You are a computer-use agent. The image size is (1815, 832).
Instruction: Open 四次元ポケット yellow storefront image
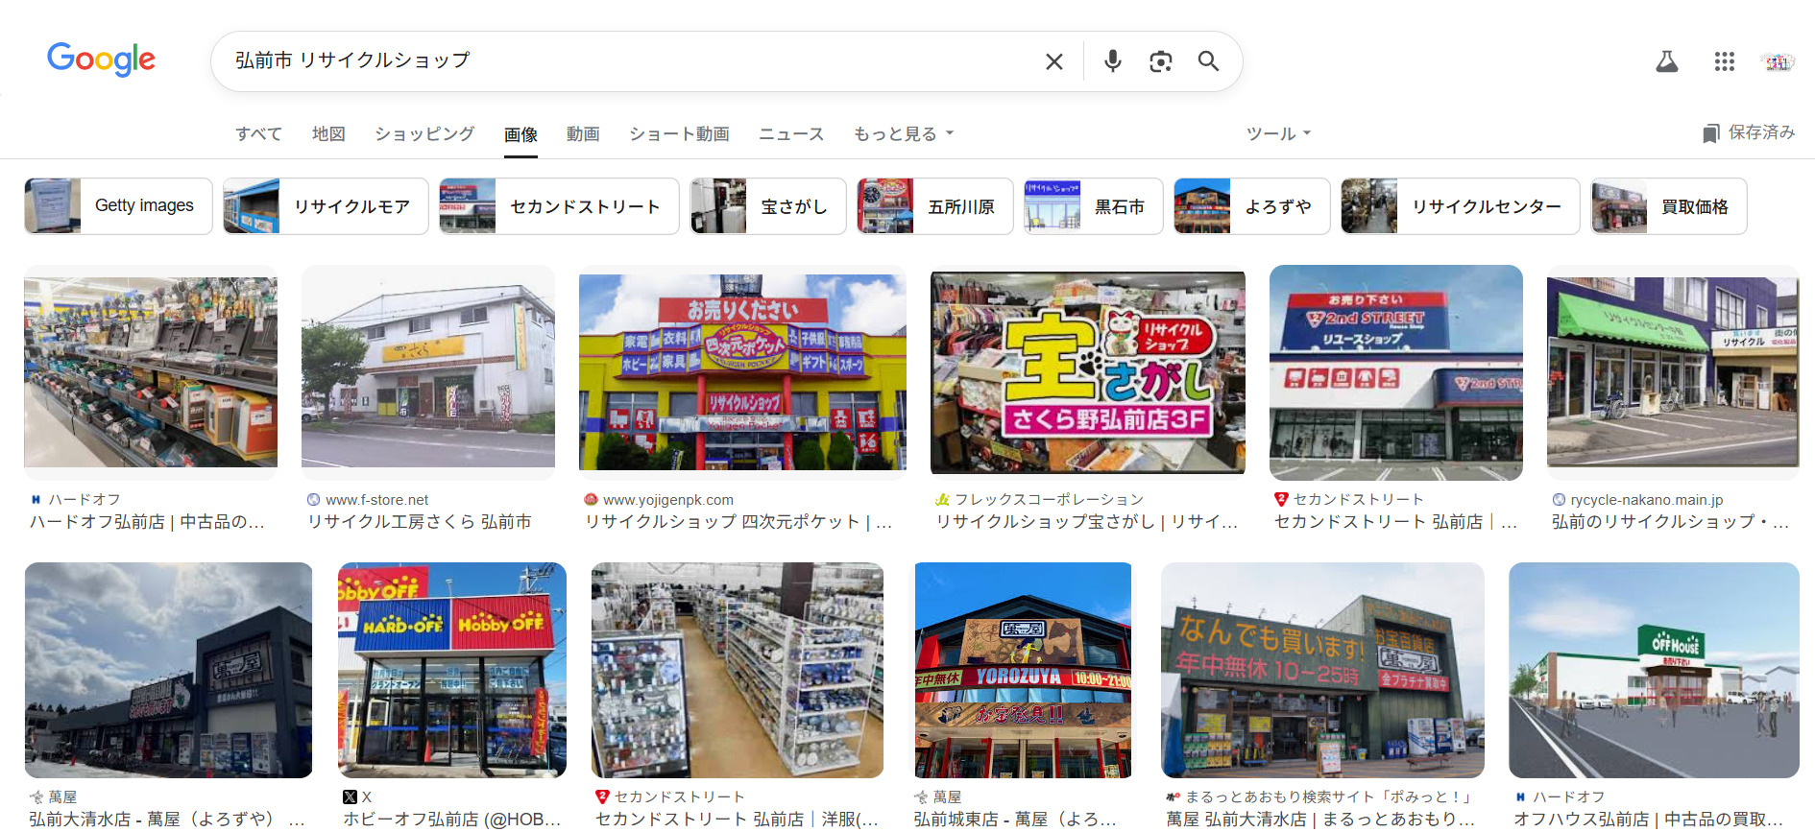742,372
